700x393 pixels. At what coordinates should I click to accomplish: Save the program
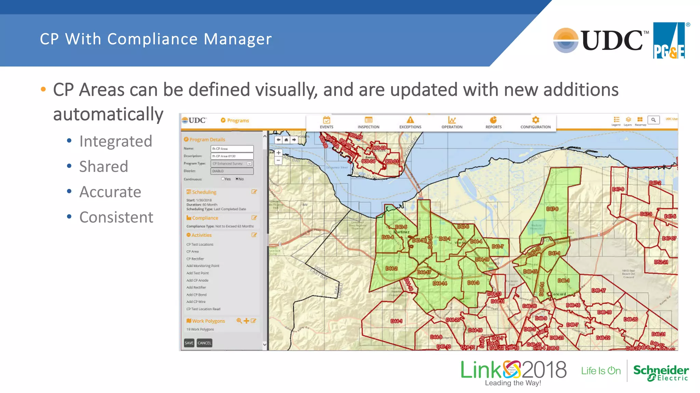189,343
